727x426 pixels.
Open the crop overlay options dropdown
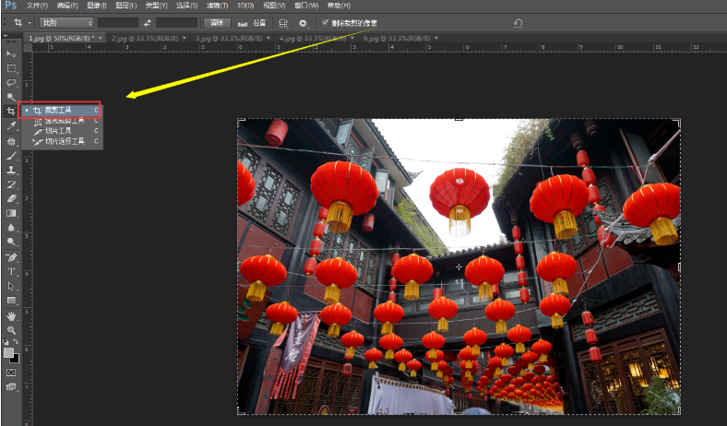tap(283, 22)
